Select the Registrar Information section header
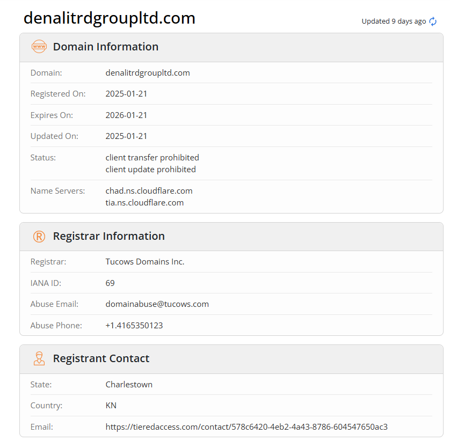The image size is (450, 441). point(108,236)
